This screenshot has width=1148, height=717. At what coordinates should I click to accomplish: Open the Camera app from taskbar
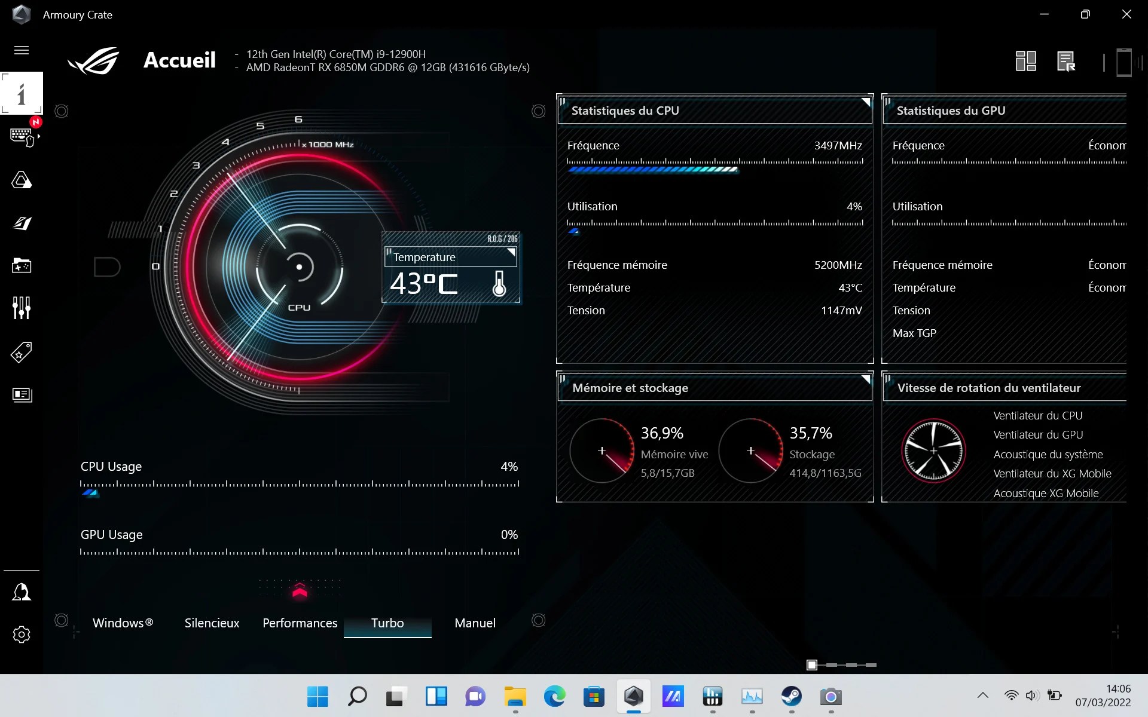pos(831,696)
